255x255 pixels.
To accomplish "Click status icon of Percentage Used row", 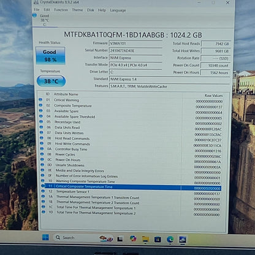I will [41, 121].
